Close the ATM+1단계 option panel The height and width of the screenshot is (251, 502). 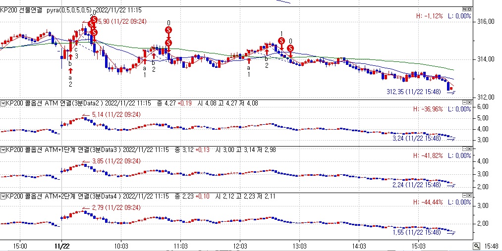469,149
